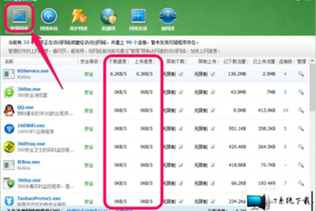Edit upload limit for QQ.exe
Viewport: 316px width, 211px height.
pyautogui.click(x=213, y=110)
